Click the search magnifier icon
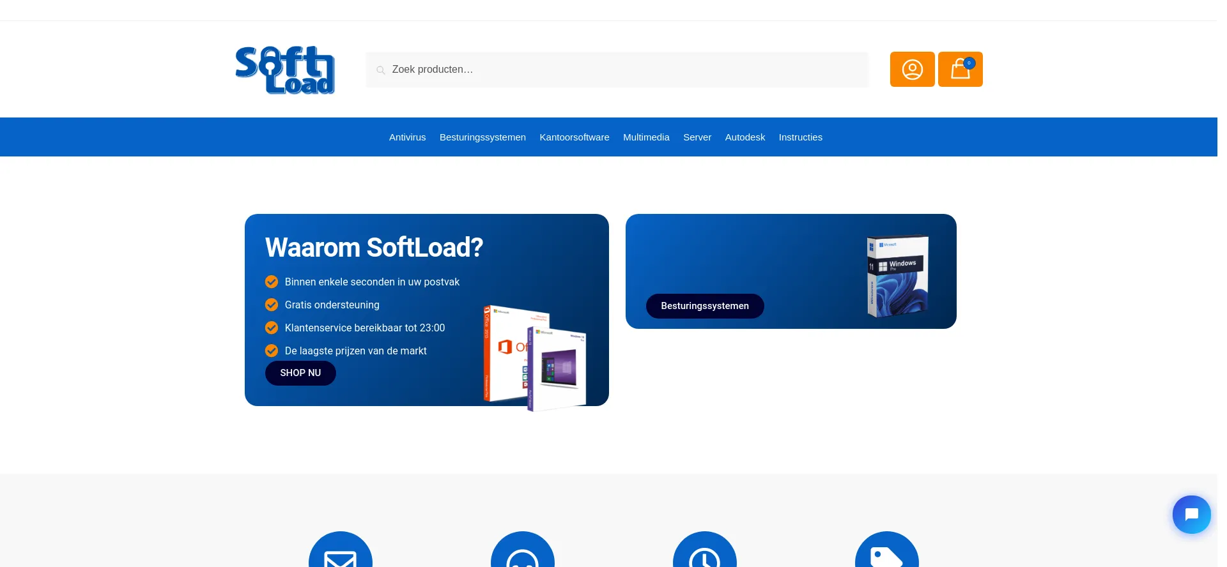This screenshot has width=1227, height=567. click(380, 70)
